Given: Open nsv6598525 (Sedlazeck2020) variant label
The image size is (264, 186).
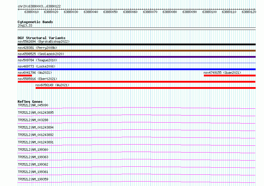Looking at the screenshot, I should click(x=41, y=54).
